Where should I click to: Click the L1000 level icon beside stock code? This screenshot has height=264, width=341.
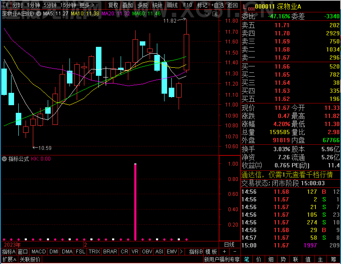click(x=249, y=7)
